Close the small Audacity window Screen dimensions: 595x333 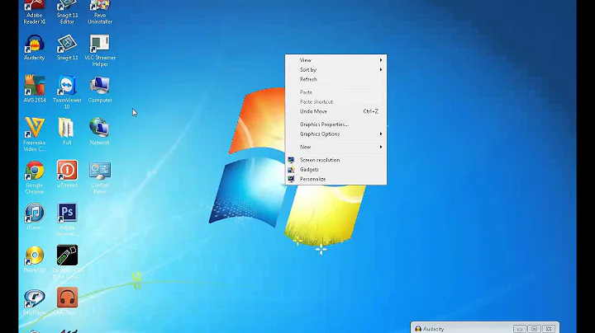(x=549, y=329)
